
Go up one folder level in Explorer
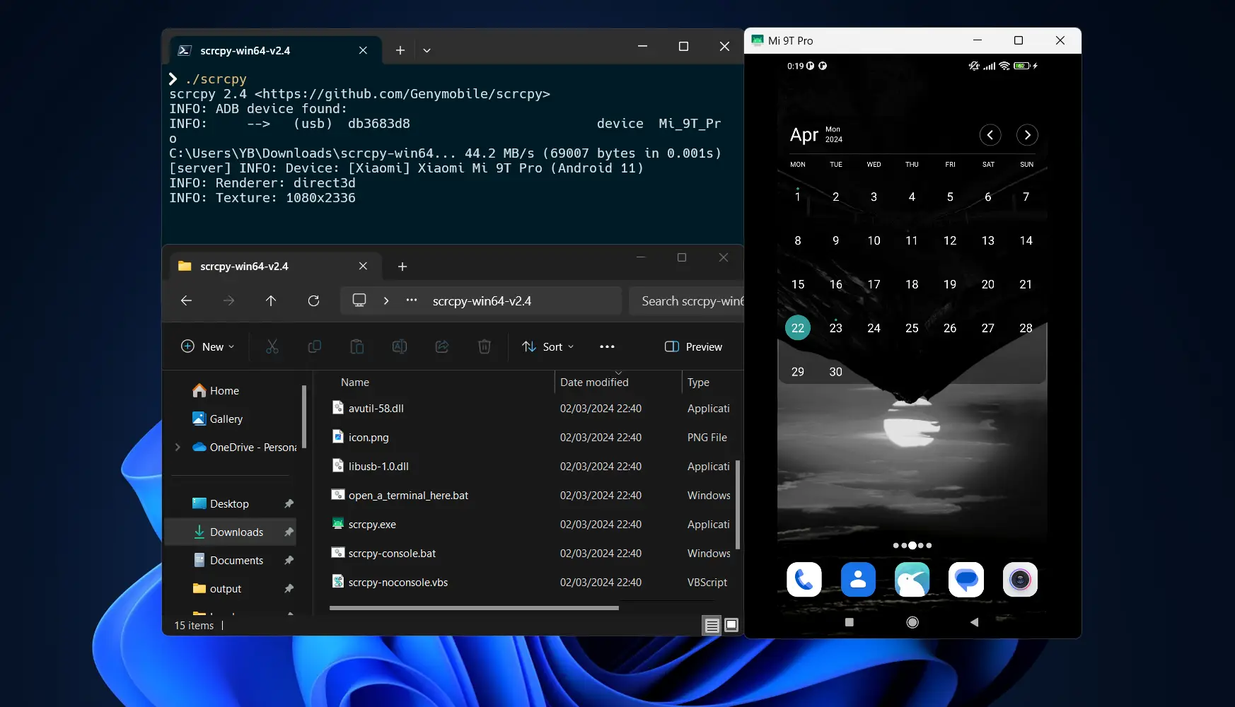[271, 300]
